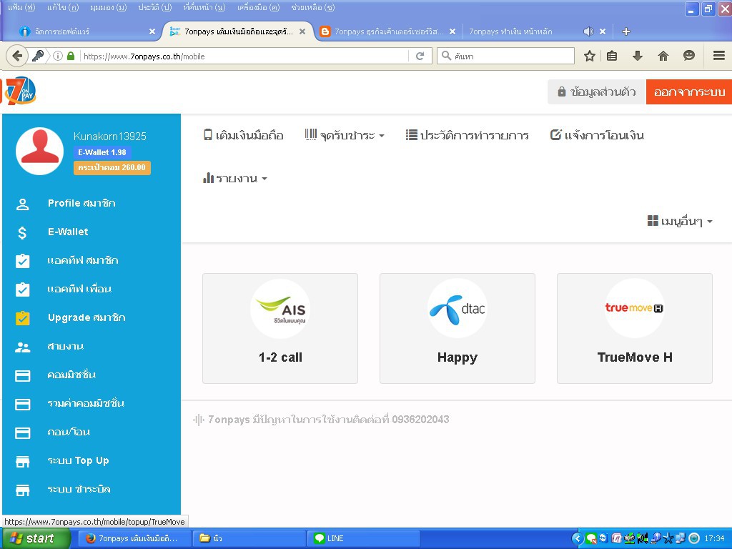Screen dimensions: 732x549
Task: Open ประวัติการทำรายการ menu
Action: pos(468,135)
